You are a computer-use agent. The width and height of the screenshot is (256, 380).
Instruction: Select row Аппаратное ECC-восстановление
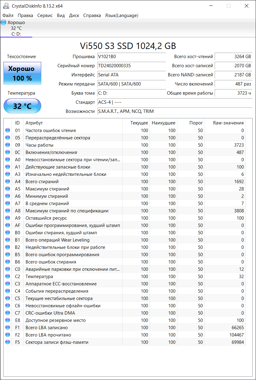coord(125,284)
